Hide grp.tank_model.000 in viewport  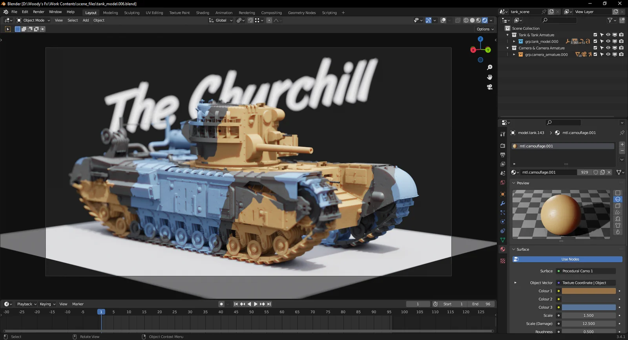608,42
